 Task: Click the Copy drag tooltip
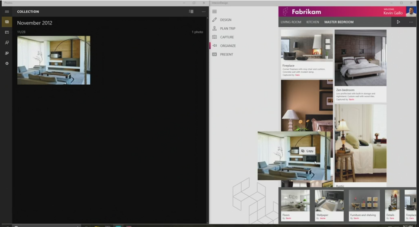tap(307, 151)
